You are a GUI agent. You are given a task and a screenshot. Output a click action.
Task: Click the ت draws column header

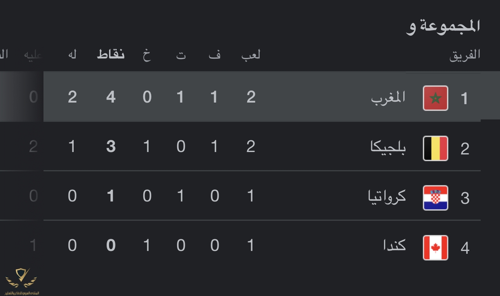pyautogui.click(x=181, y=55)
